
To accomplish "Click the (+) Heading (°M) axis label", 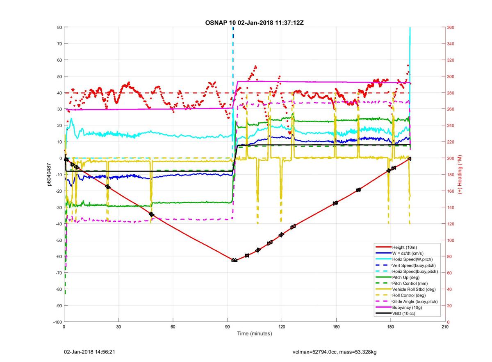I will [x=460, y=174].
